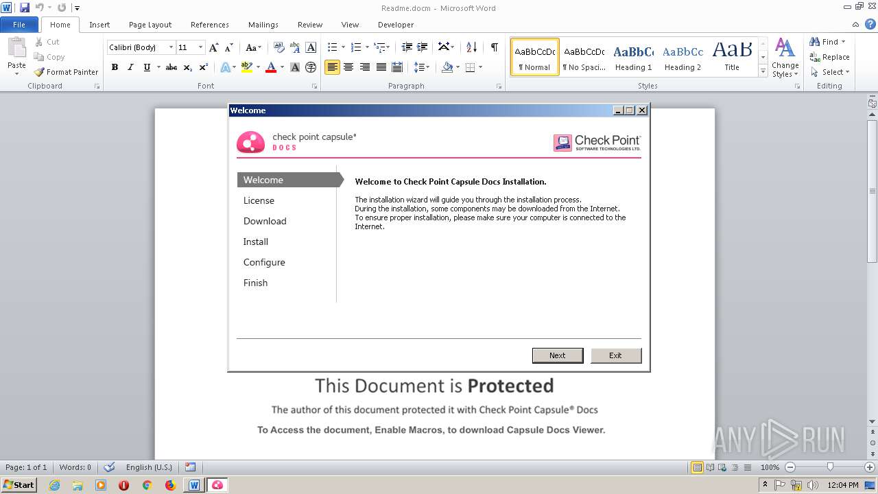Viewport: 878px width, 494px height.
Task: Apply the No Spacing style
Action: point(584,57)
